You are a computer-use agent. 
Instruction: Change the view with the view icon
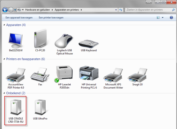tap(158, 18)
